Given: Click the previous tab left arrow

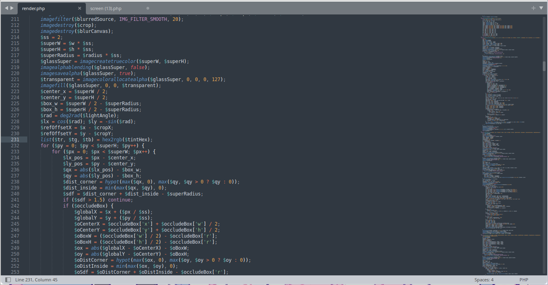Looking at the screenshot, I should [x=6, y=8].
